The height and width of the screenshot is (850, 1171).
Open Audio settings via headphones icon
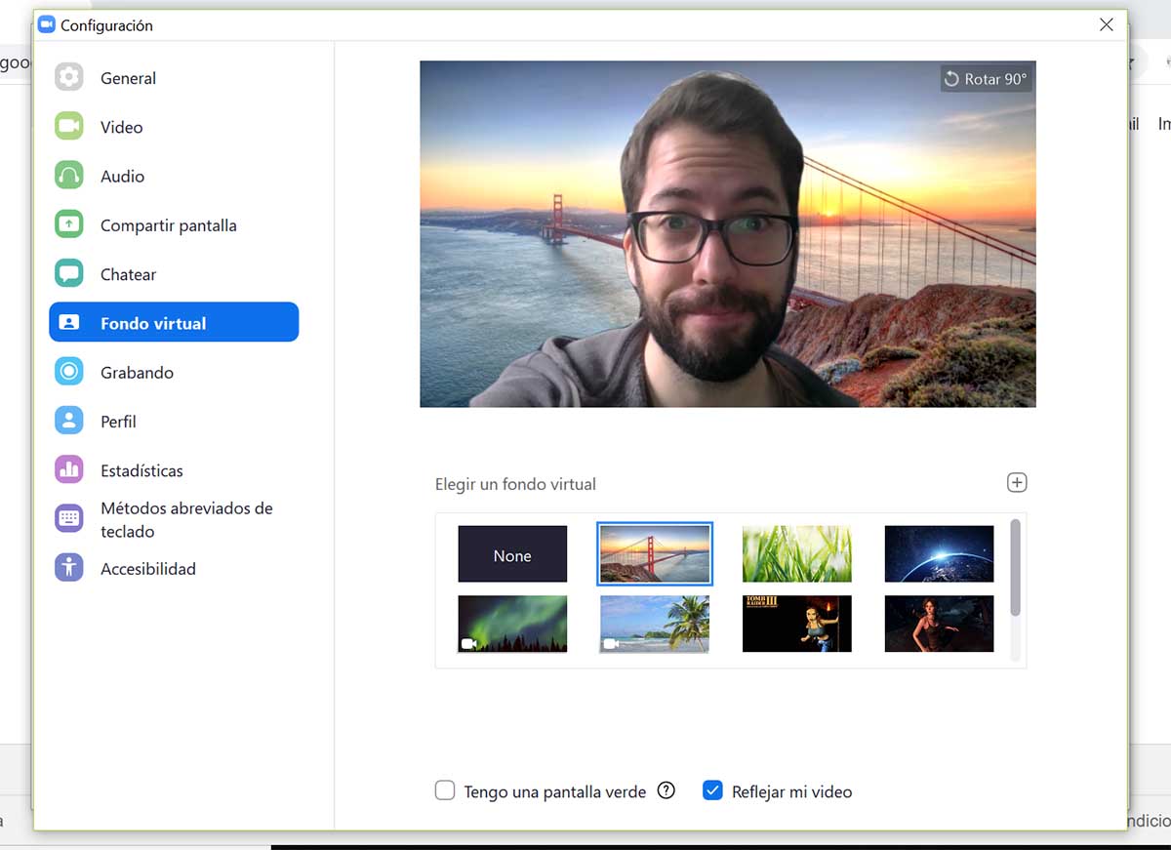tap(68, 176)
